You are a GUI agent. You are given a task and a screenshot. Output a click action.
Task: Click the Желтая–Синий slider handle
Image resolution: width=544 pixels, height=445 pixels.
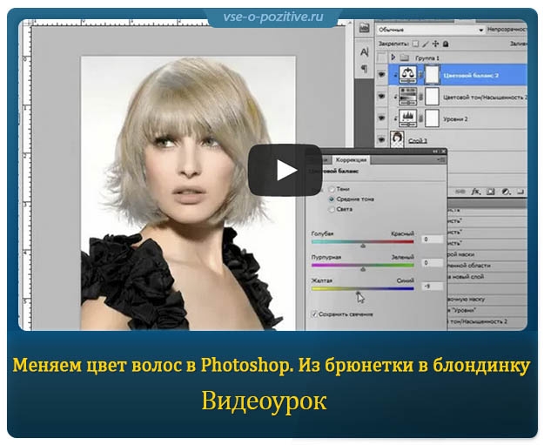[x=358, y=293]
